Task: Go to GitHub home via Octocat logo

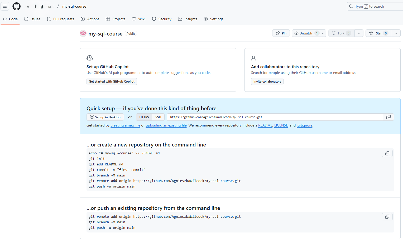Action: (16, 6)
